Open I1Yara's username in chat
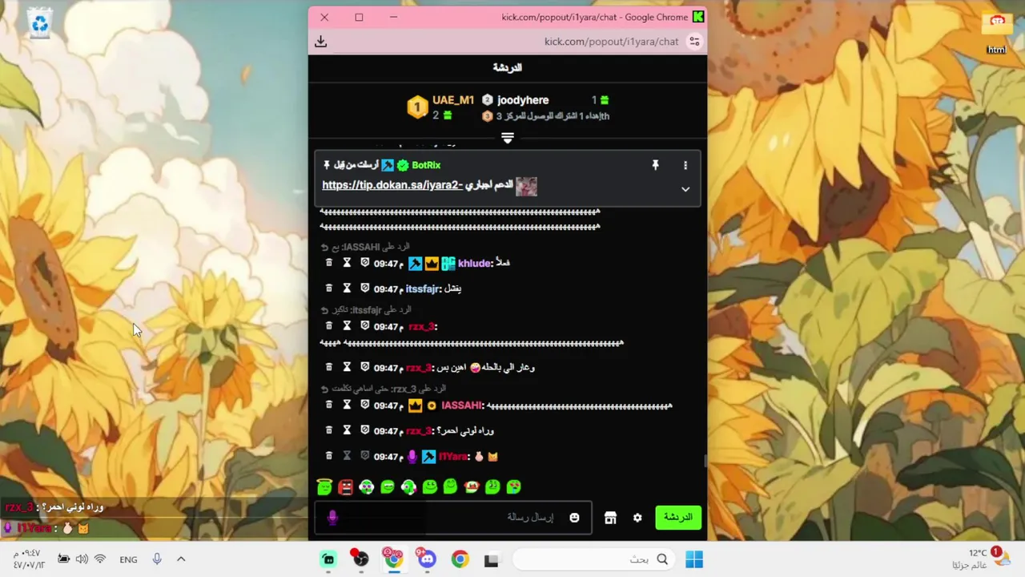Screen dimensions: 1025x577 point(453,456)
